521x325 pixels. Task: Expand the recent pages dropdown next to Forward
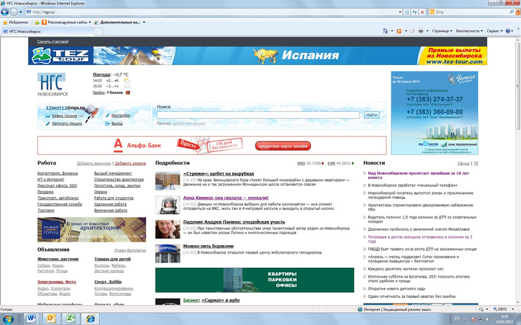[x=21, y=12]
